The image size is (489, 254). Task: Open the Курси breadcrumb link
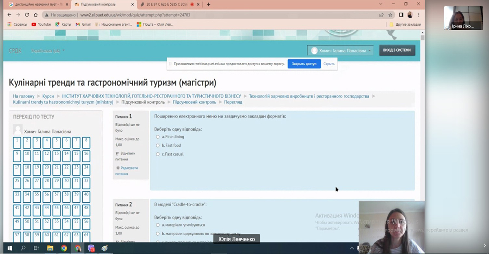tap(48, 96)
